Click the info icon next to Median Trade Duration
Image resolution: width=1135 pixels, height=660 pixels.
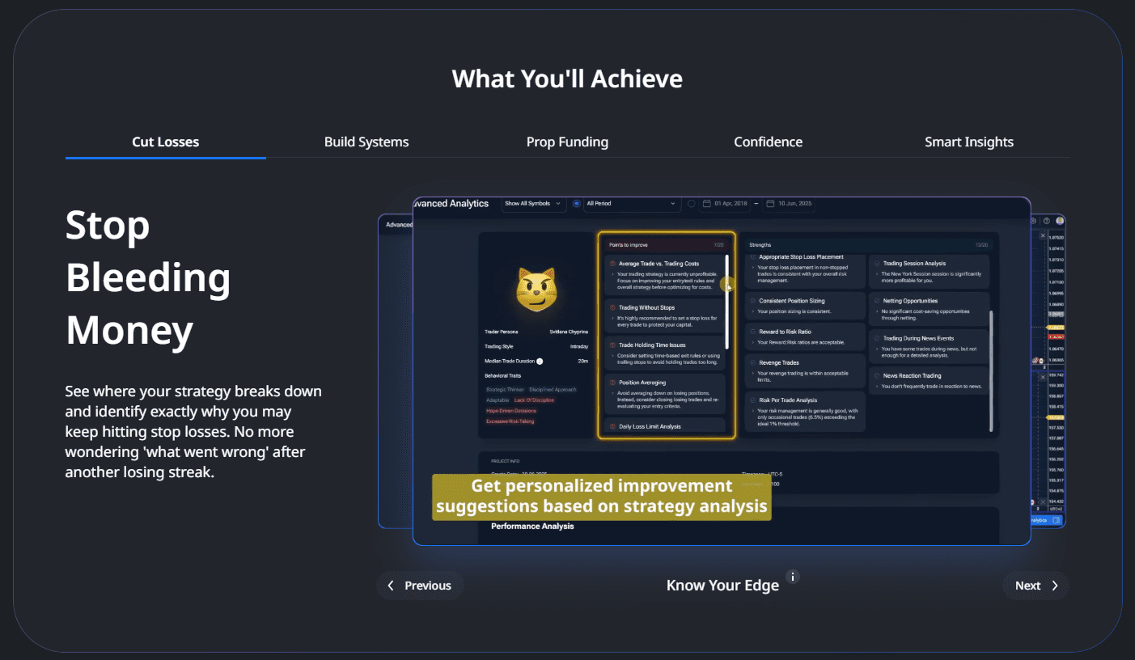[540, 362]
